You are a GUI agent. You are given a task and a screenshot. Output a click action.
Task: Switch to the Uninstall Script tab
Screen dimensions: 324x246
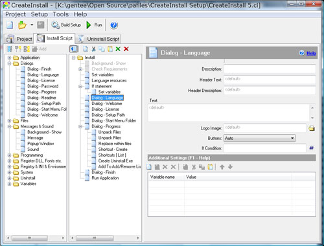point(98,39)
